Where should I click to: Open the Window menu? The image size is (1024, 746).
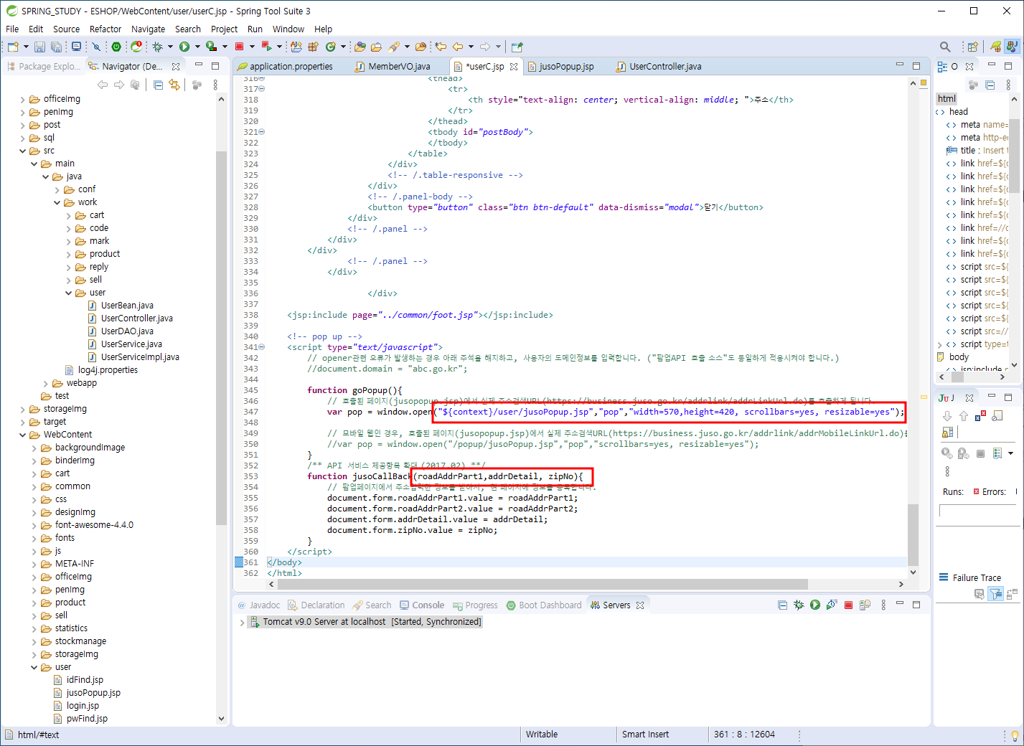tap(288, 29)
